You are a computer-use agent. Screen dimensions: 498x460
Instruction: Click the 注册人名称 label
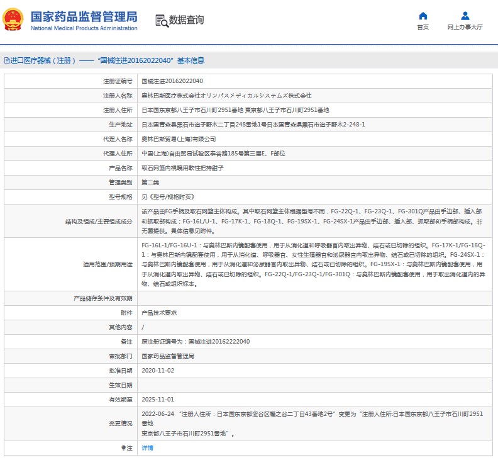click(x=118, y=96)
